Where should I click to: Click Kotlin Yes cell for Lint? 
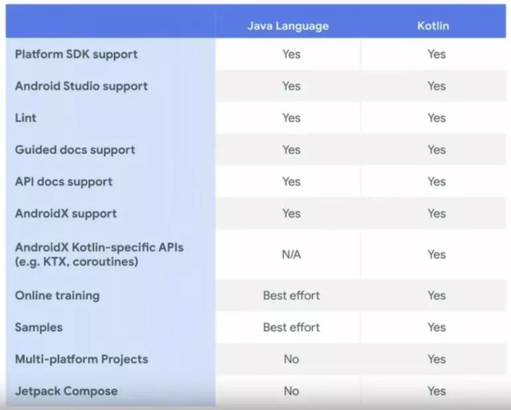437,117
